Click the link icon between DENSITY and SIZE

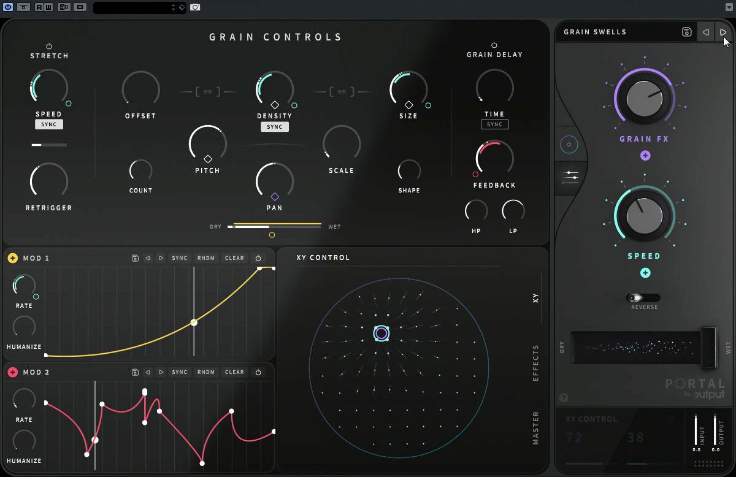(x=342, y=92)
